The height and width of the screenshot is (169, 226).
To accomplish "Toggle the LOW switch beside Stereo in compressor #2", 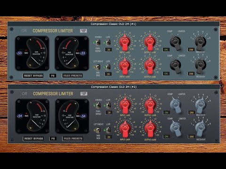I will coord(108,105).
